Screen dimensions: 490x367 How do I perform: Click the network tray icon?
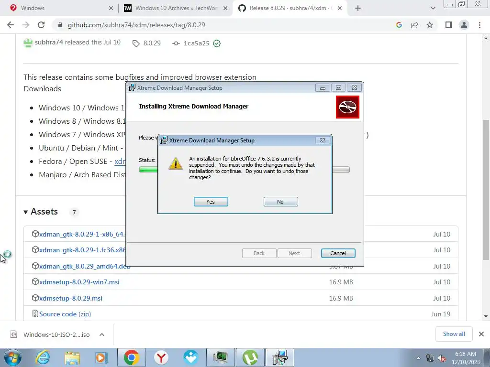point(430,358)
